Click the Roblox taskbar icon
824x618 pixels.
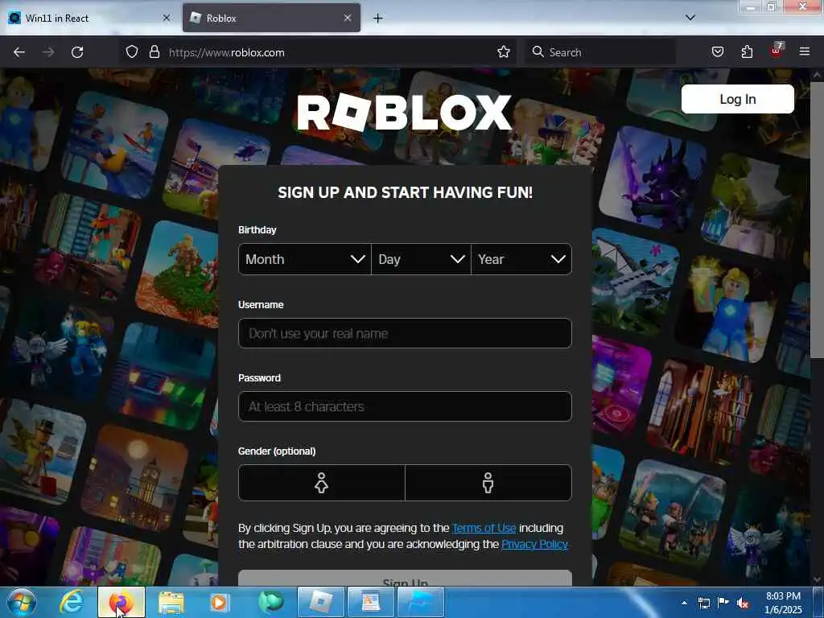pos(320,602)
